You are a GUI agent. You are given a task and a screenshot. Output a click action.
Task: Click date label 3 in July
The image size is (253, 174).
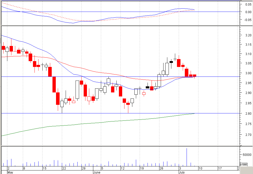pyautogui.click(x=180, y=168)
